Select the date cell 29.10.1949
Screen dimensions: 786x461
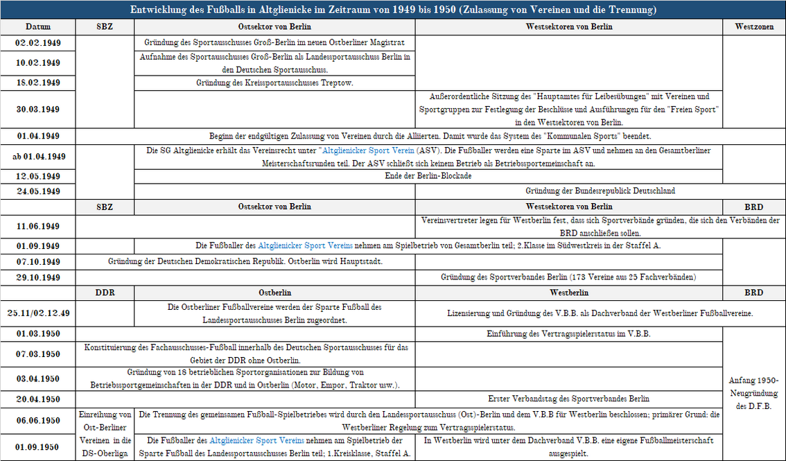(38, 277)
